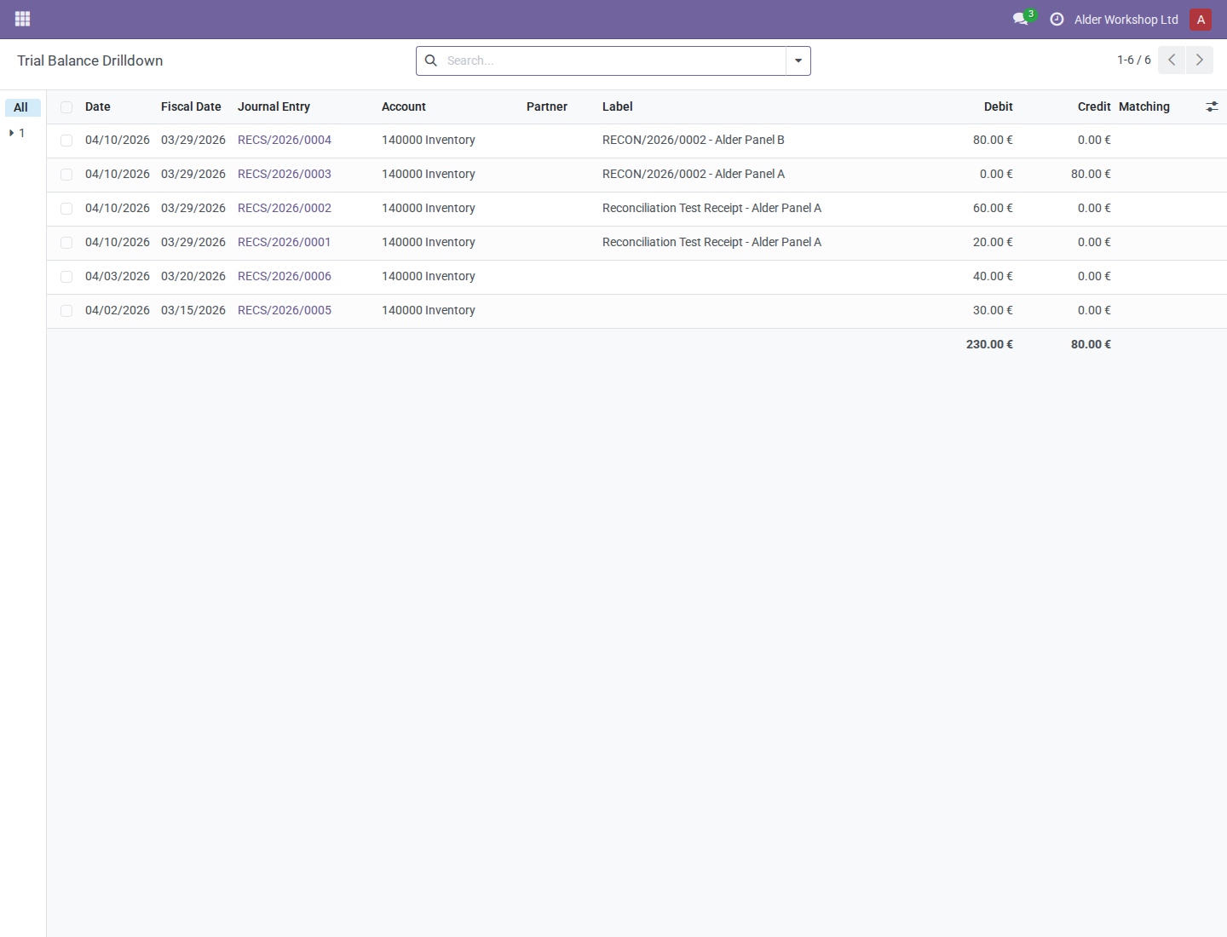Screen dimensions: 1227x937
Task: Select the RECS/2026/0003 row checkbox
Action: 66,175
